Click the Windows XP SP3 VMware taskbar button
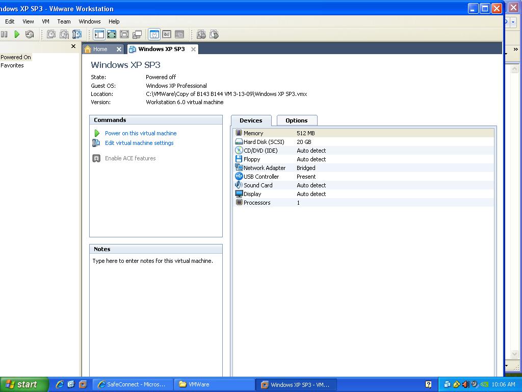 (x=296, y=384)
